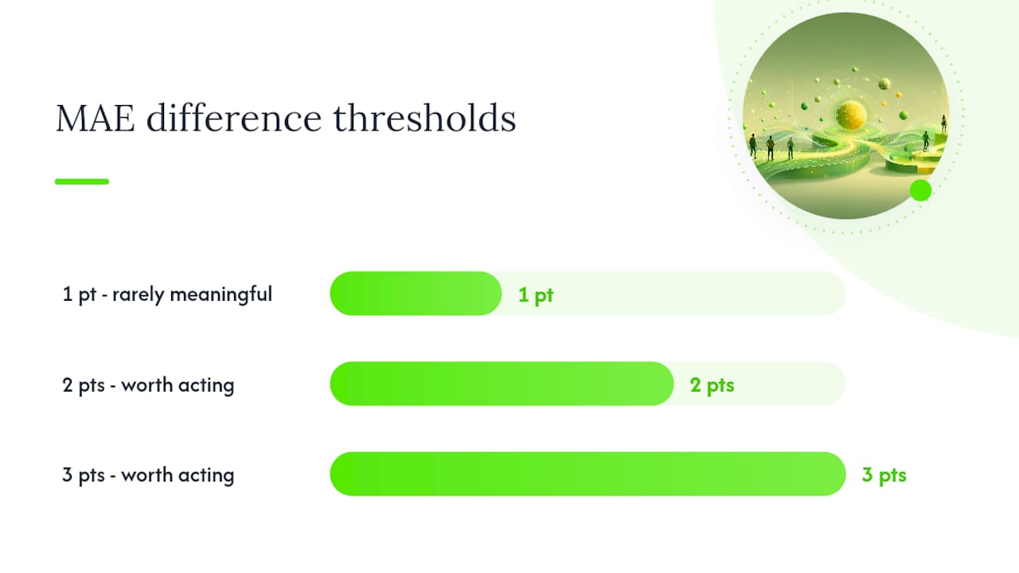Click the '3 pts - worth acting' row label
This screenshot has height=573, width=1019.
148,475
